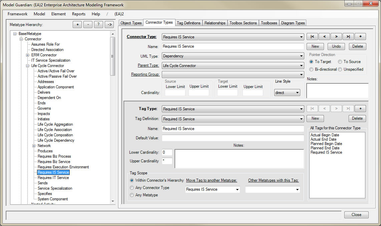
Task: Switch to the Relationships tab
Action: (215, 23)
